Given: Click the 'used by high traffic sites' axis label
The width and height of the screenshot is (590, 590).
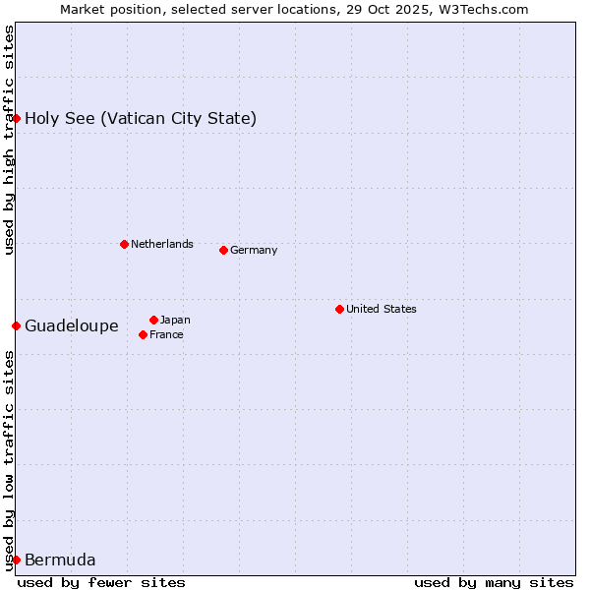Looking at the screenshot, I should pyautogui.click(x=9, y=140).
